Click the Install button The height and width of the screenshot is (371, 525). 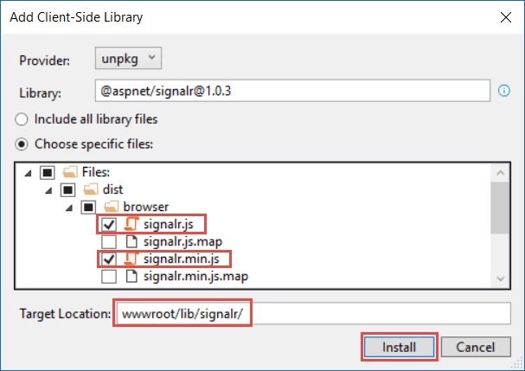coord(399,347)
